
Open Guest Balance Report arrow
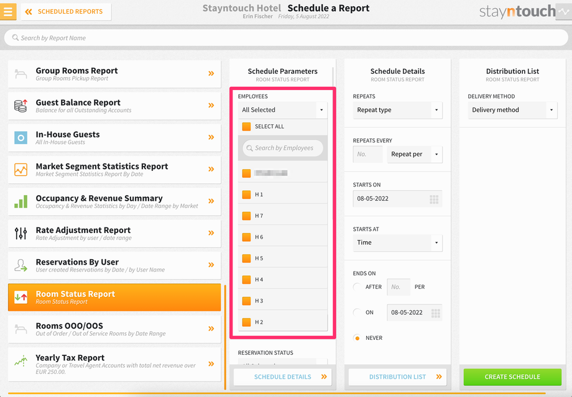click(211, 106)
